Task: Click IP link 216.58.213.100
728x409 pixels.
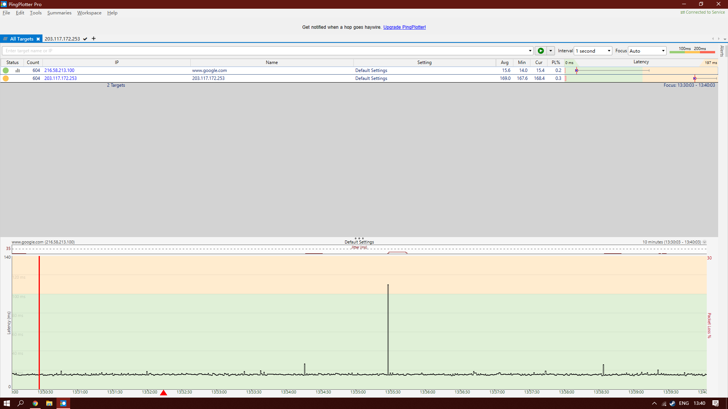Action: pyautogui.click(x=59, y=70)
